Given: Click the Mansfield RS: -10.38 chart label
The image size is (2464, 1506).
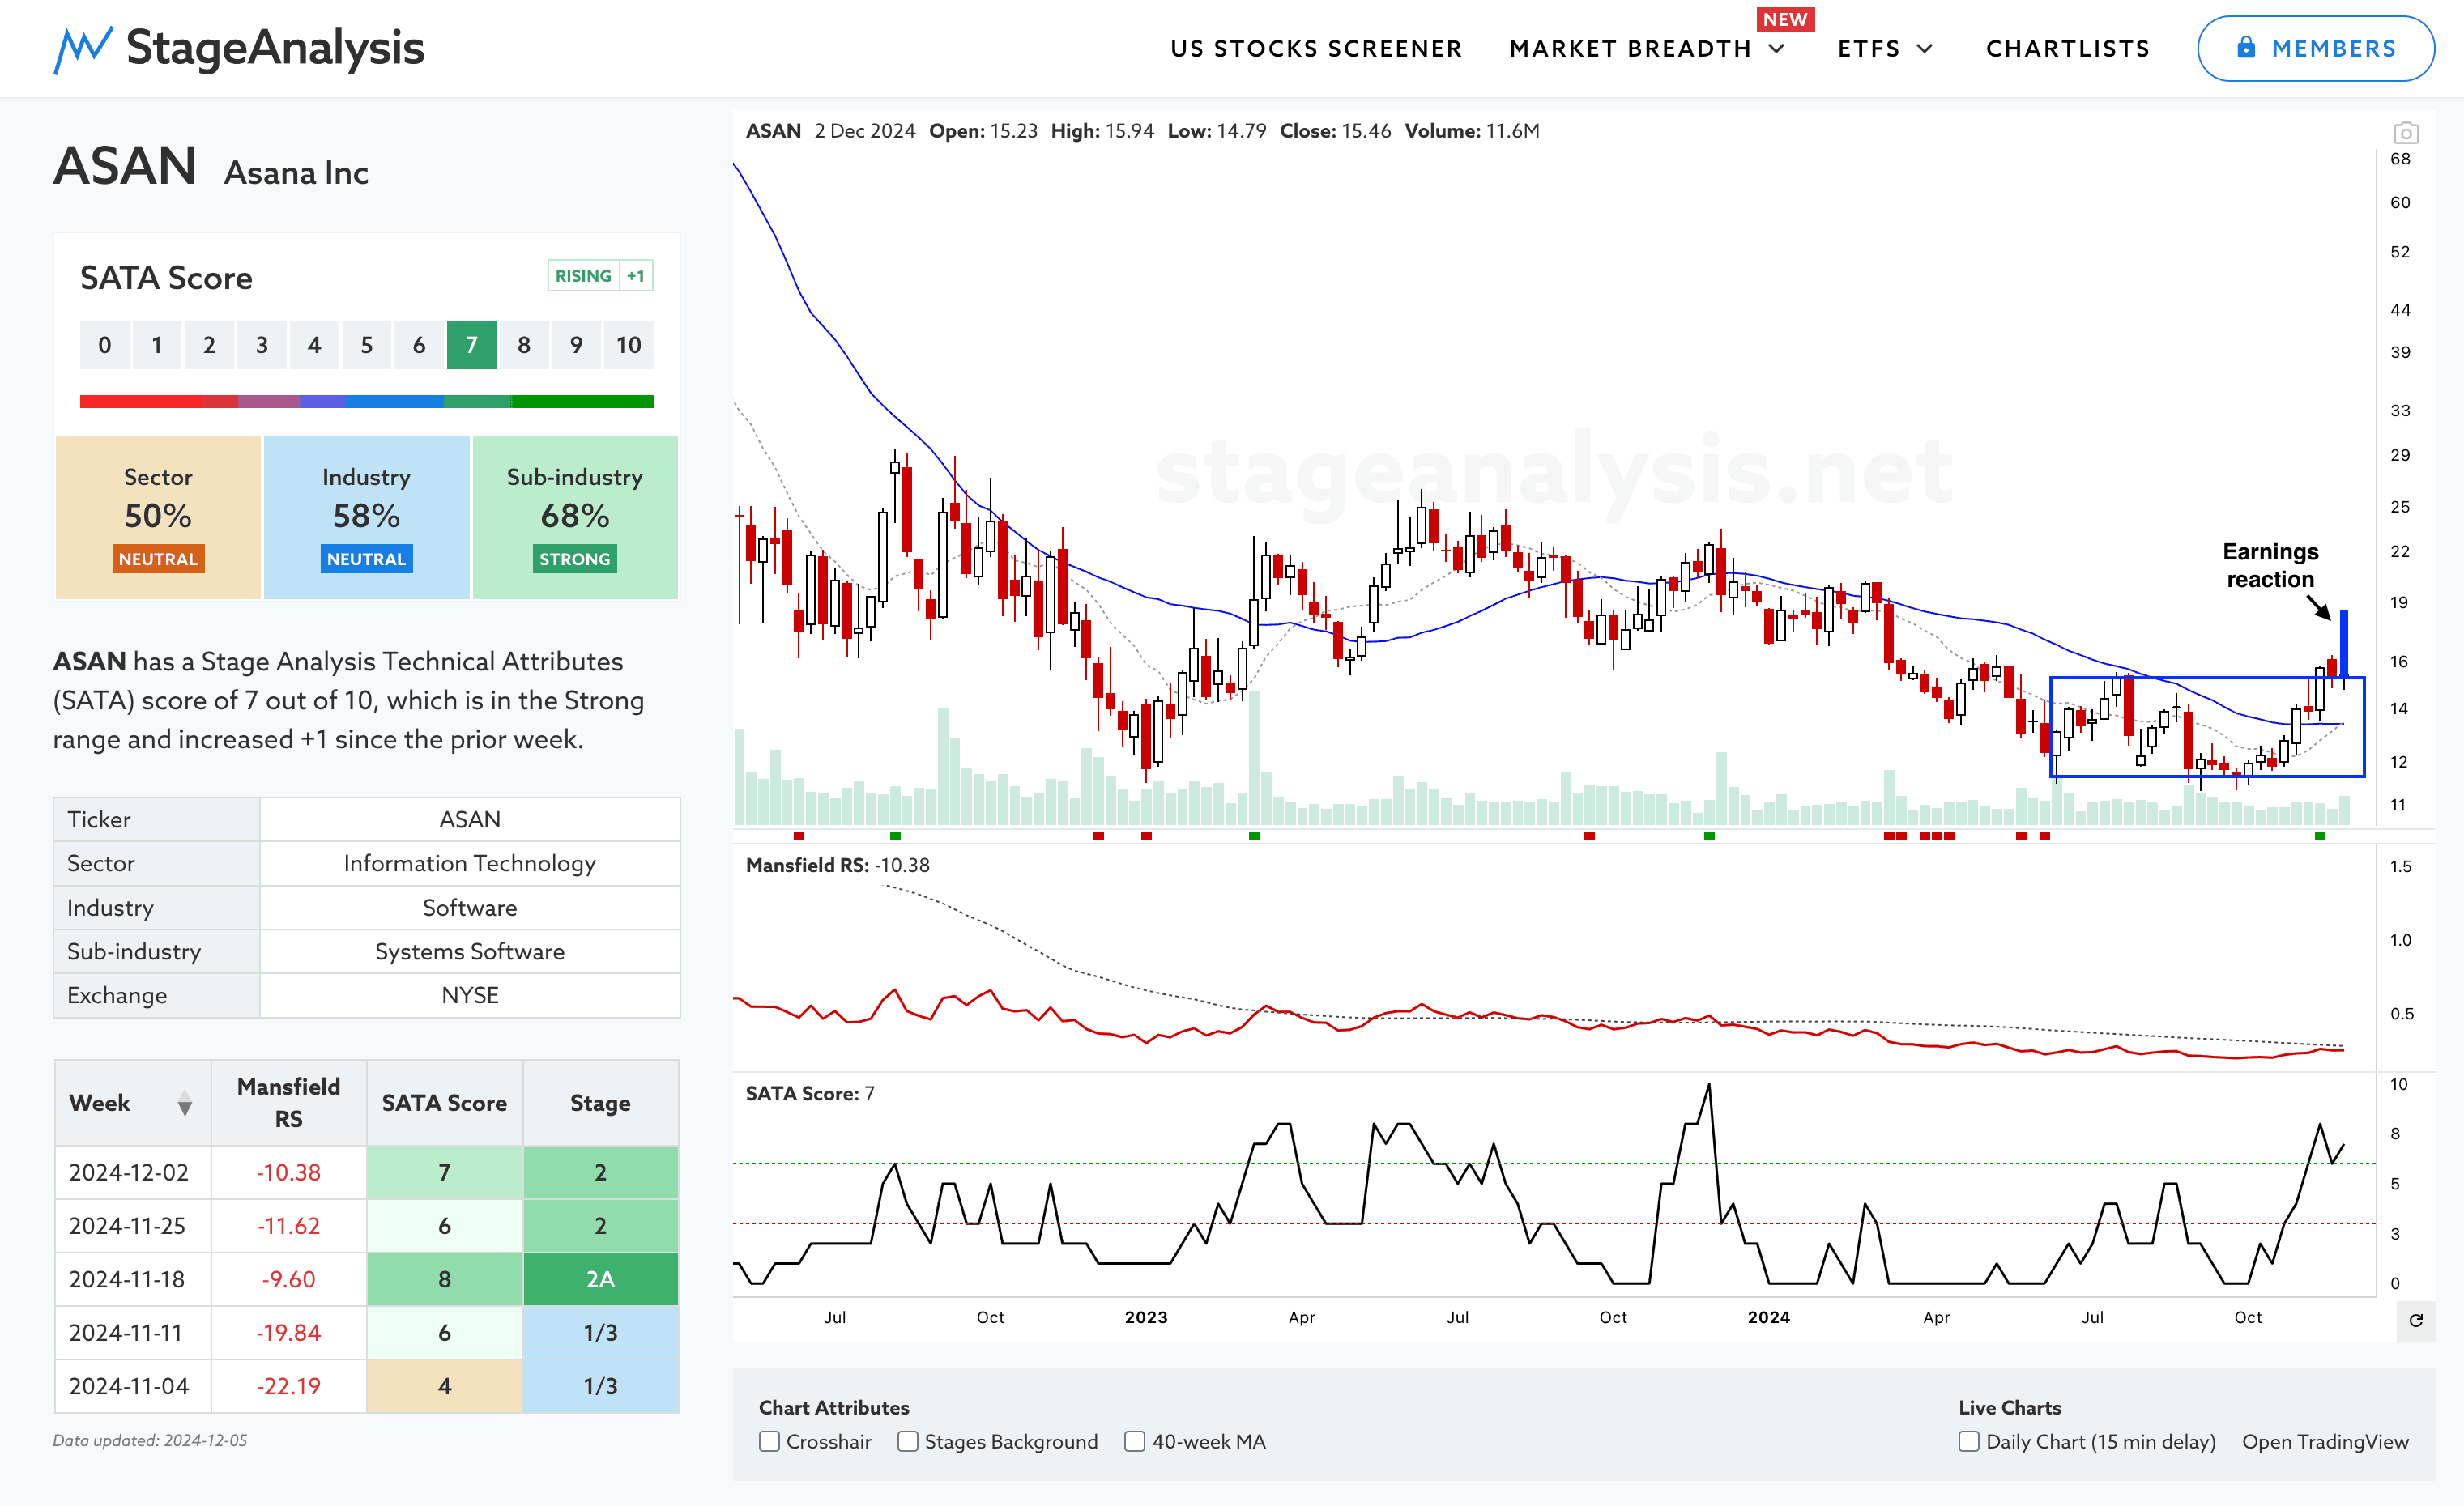Looking at the screenshot, I should [837, 866].
